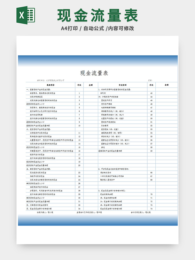Viewport: 195px width, 260px height.
Task: Click the large green 现金流量表 heading
Action: point(97,15)
